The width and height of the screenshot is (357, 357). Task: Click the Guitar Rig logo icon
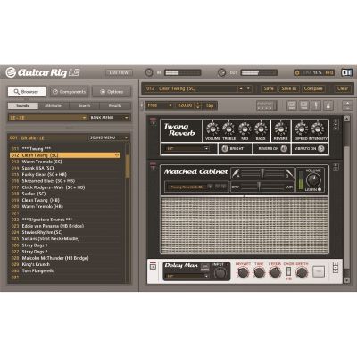[x=11, y=72]
